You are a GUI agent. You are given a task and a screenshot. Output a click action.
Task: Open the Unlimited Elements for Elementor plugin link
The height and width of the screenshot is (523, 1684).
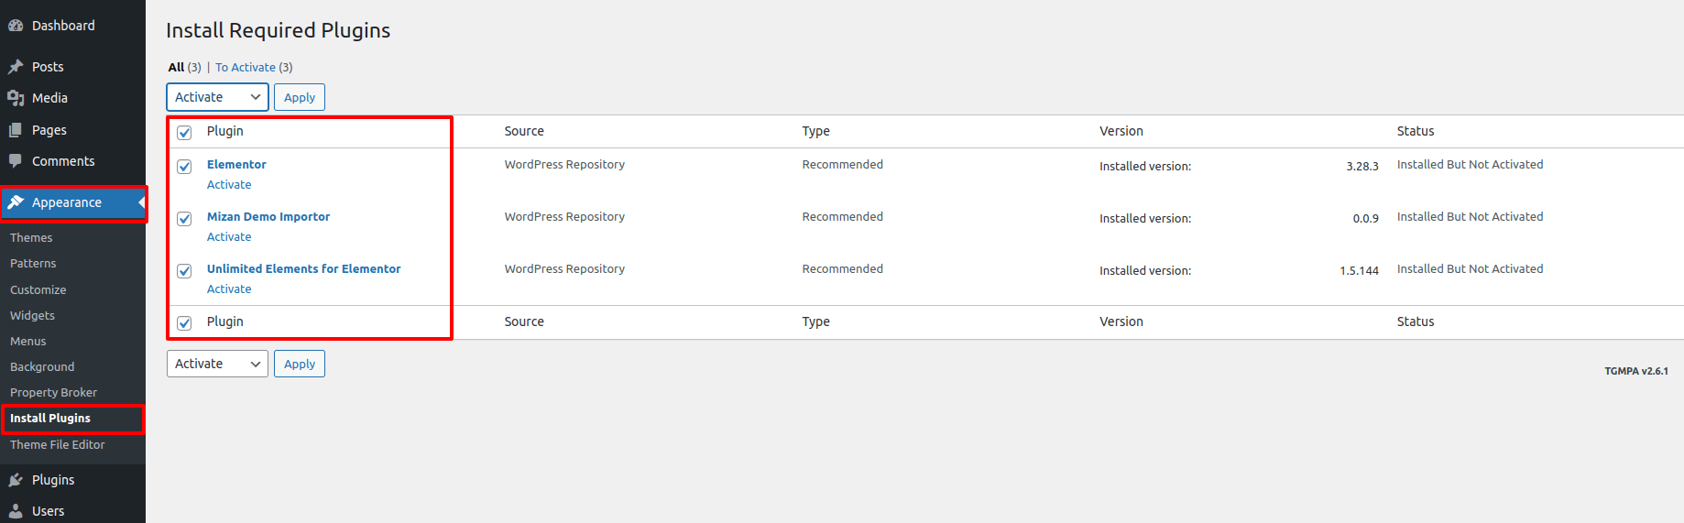(x=303, y=268)
